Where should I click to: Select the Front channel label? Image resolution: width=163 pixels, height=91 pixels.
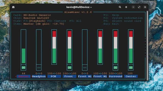(70, 76)
